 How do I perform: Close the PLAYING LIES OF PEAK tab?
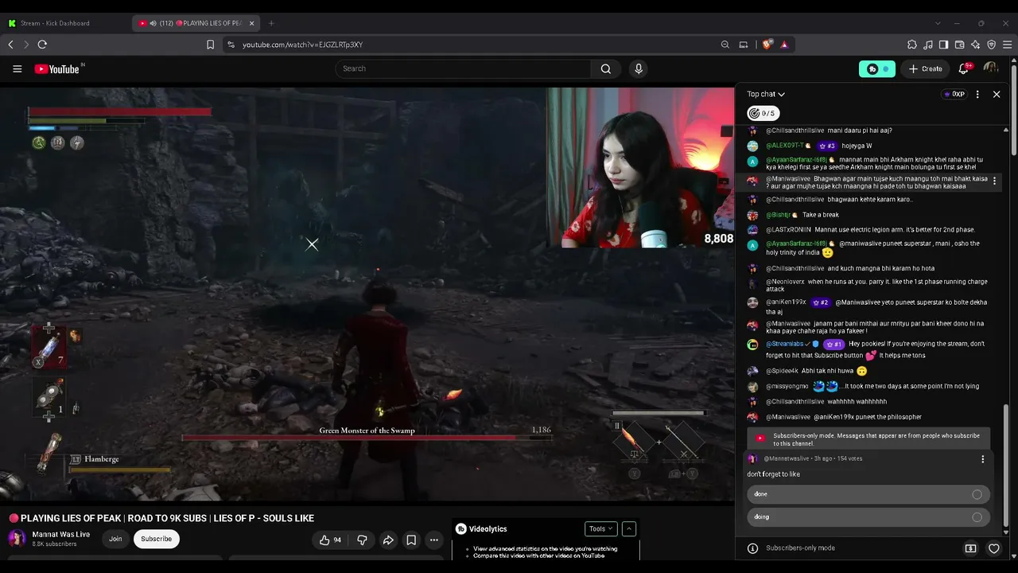[x=251, y=23]
